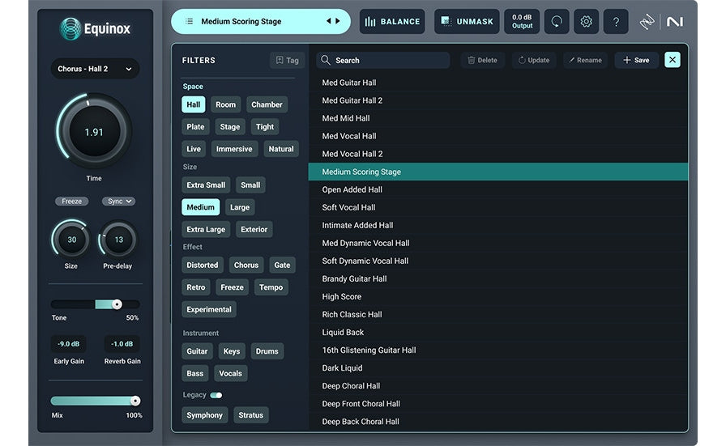
Task: Click the Early Gain value box
Action: click(69, 344)
